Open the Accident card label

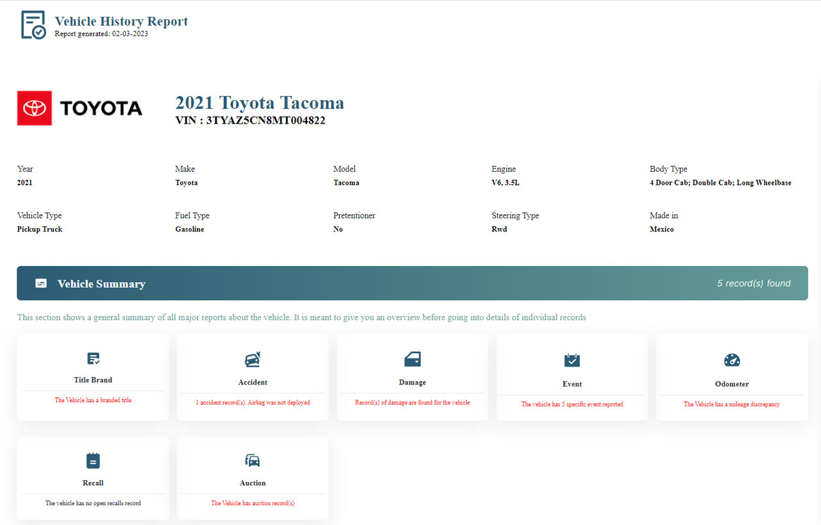tap(253, 382)
